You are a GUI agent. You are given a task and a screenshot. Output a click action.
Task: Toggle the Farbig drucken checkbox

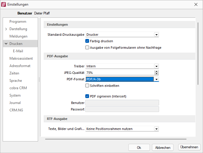tap(87, 41)
